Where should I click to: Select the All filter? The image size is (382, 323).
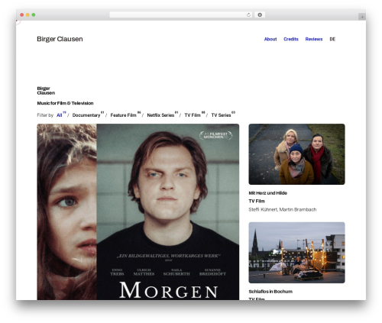click(60, 115)
